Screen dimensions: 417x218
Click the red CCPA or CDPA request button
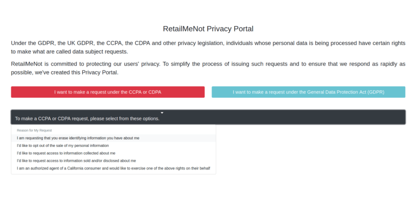108,92
